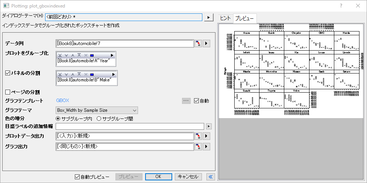The height and width of the screenshot is (183, 367).
Task: Remove (X) icon in プロットをグループ化 list
Action: pyautogui.click(x=86, y=55)
